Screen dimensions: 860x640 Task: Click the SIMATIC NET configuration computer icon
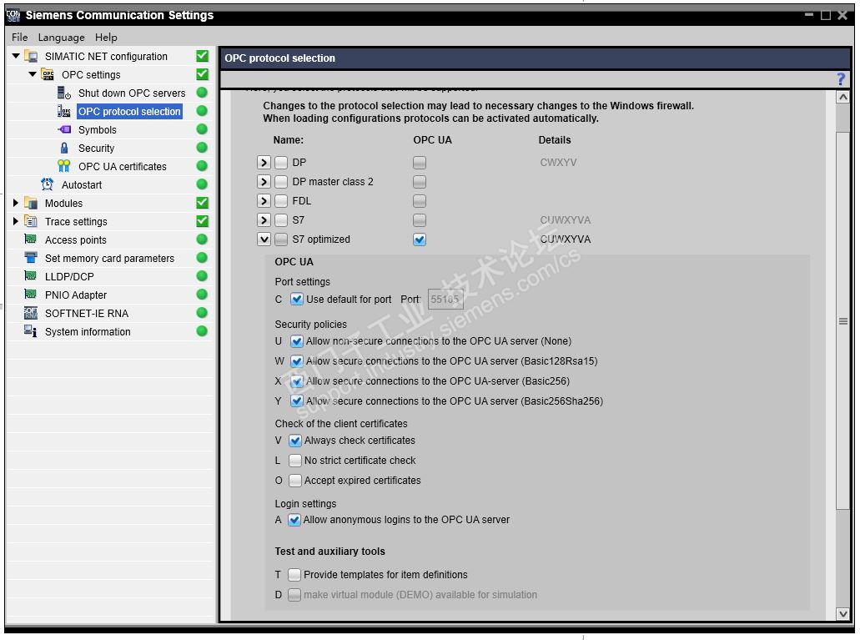pyautogui.click(x=31, y=57)
